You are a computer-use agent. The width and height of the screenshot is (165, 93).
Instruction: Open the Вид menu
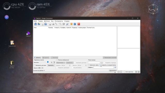coord(52,21)
